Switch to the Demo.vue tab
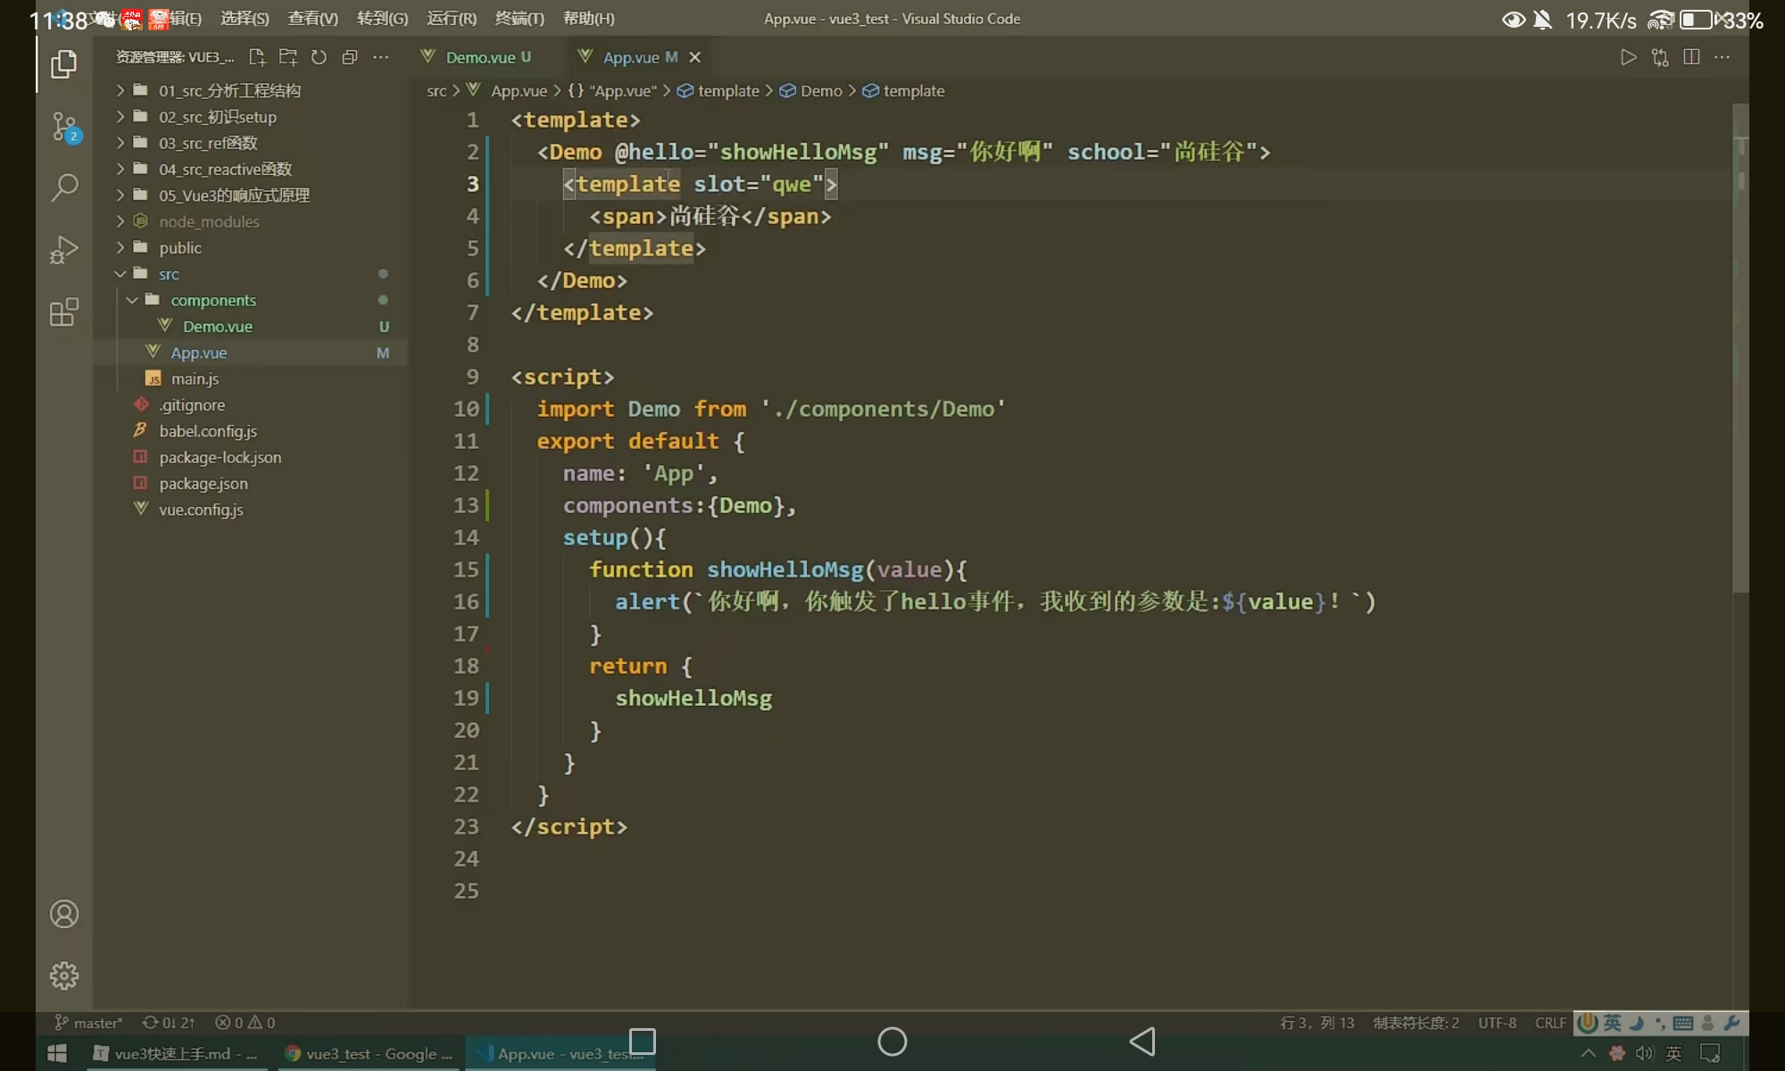This screenshot has width=1785, height=1071. click(x=479, y=57)
